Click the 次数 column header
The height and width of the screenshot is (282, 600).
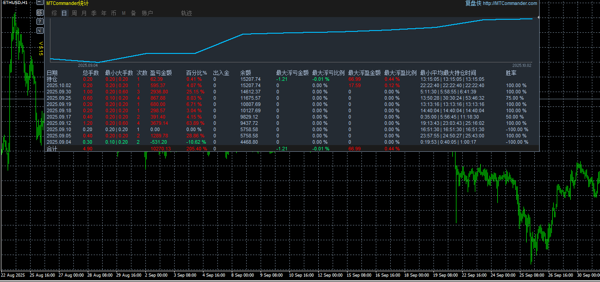(x=142, y=73)
